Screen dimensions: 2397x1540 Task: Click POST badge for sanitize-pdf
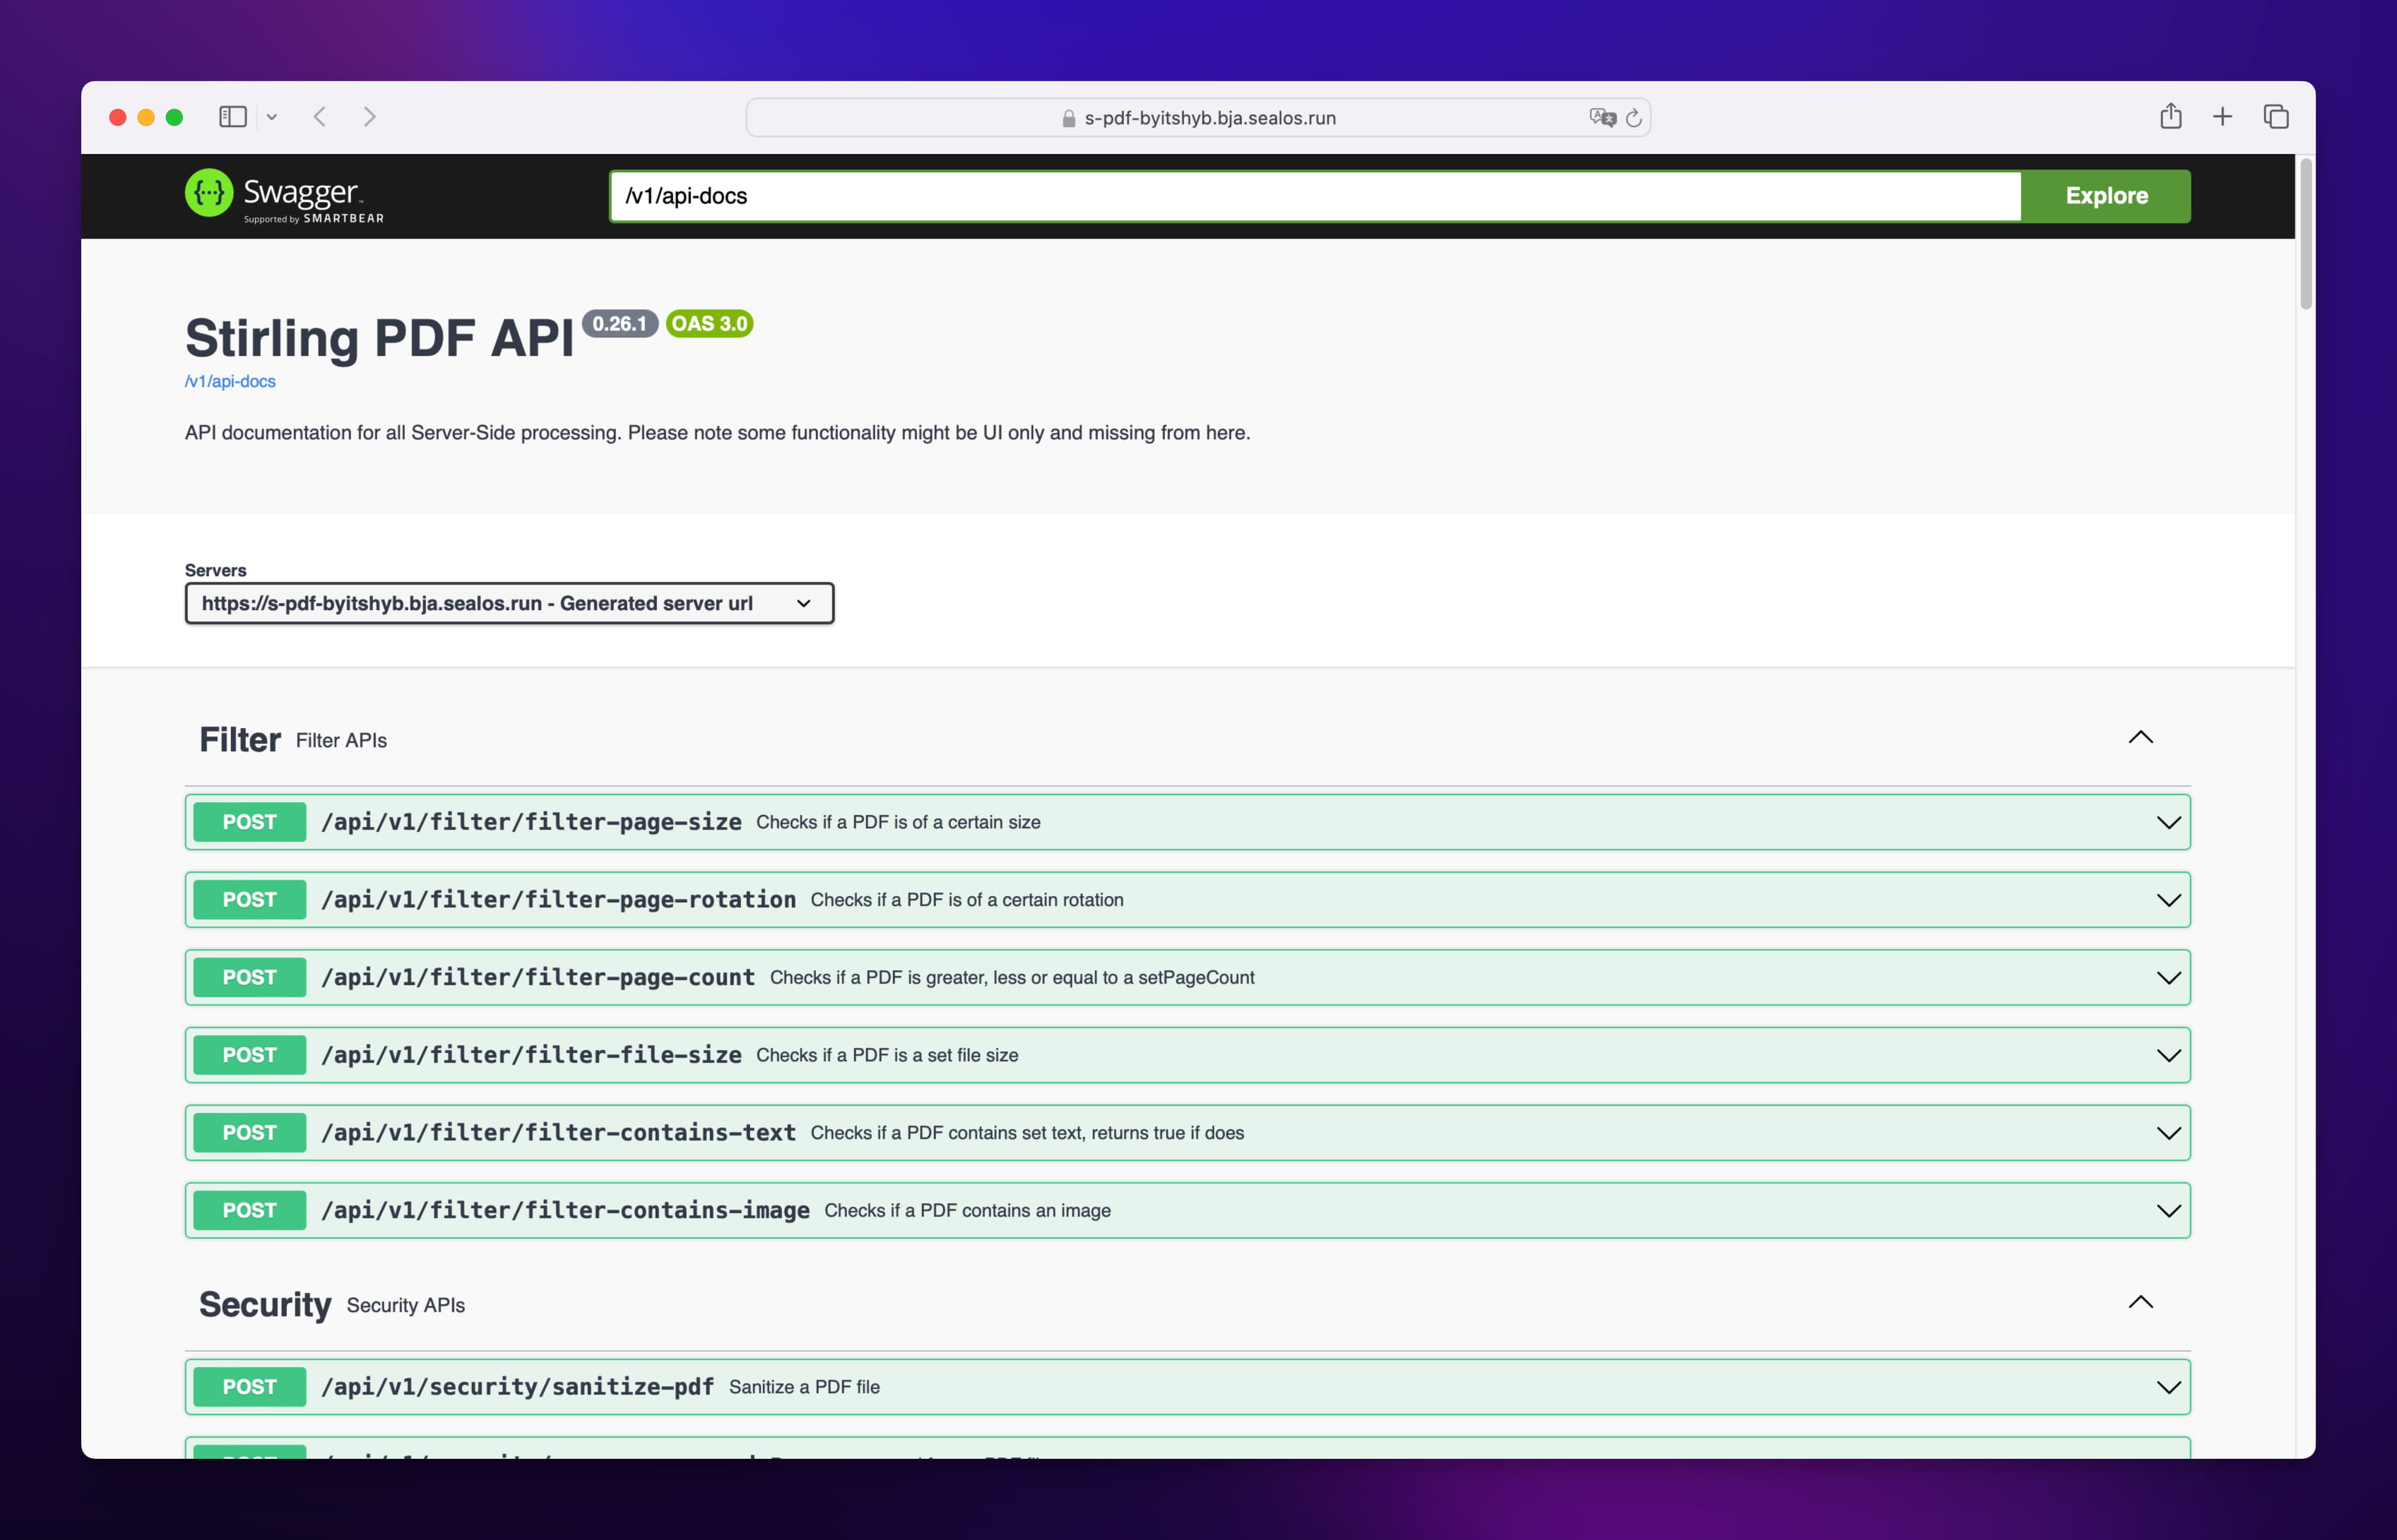tap(249, 1387)
